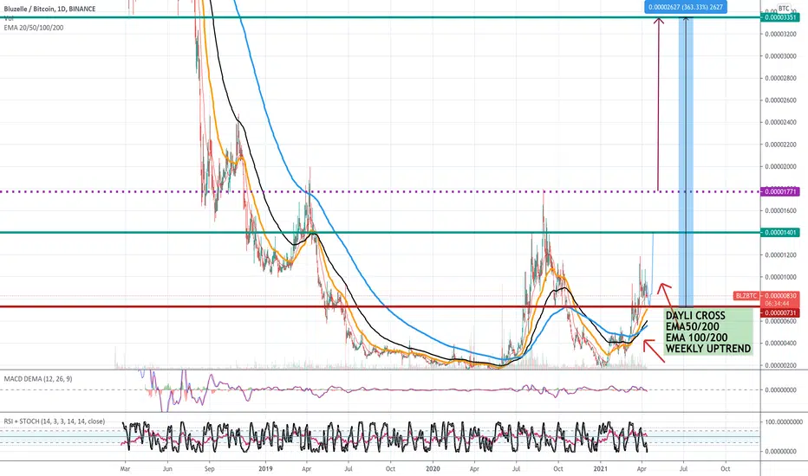Click the red BLZBTC symbol price tag
Image resolution: width=808 pixels, height=476 pixels.
(746, 296)
